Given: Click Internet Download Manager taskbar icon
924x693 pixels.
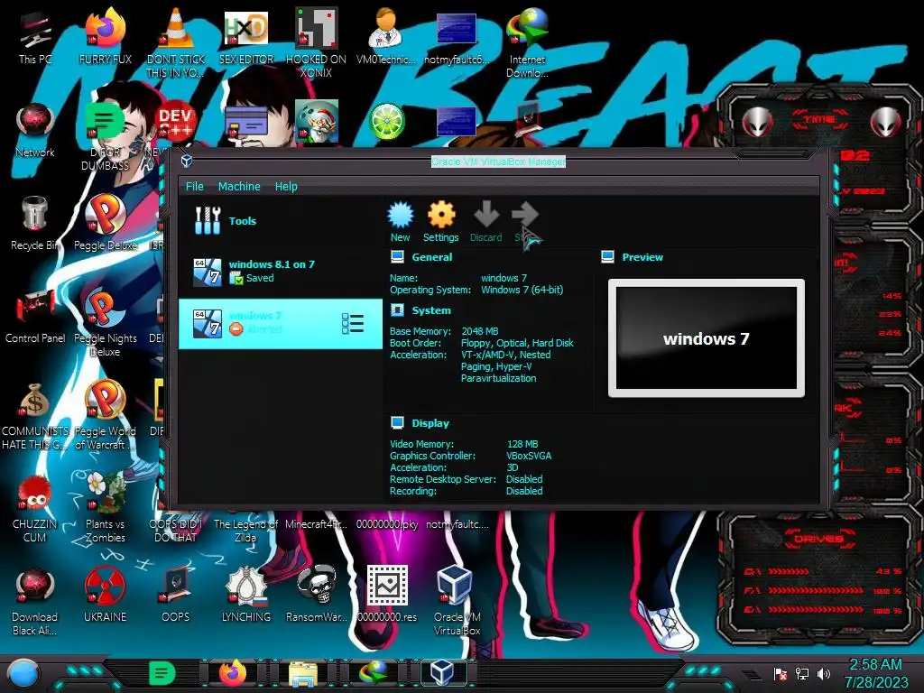Looking at the screenshot, I should (x=374, y=673).
